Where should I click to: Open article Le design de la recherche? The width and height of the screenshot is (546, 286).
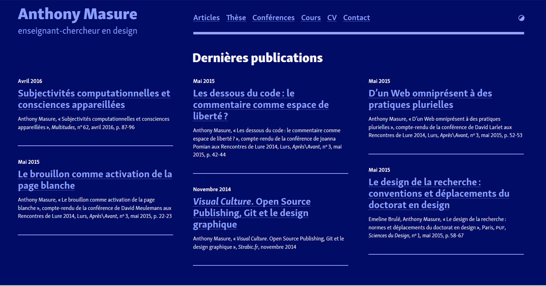pos(439,193)
